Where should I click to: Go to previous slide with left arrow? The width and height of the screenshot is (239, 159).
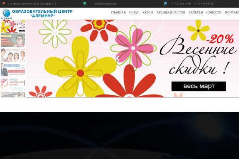tap(118, 58)
